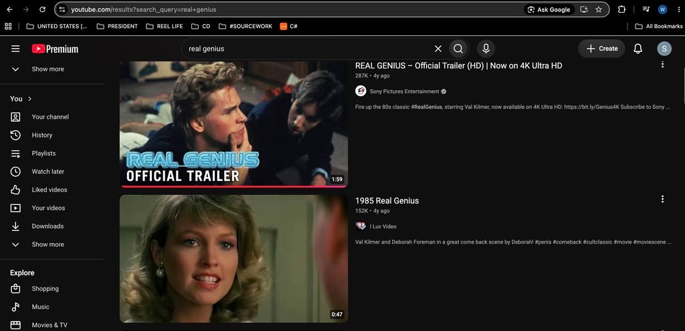
Task: Open the Sony Pictures Entertainment channel name
Action: click(404, 91)
